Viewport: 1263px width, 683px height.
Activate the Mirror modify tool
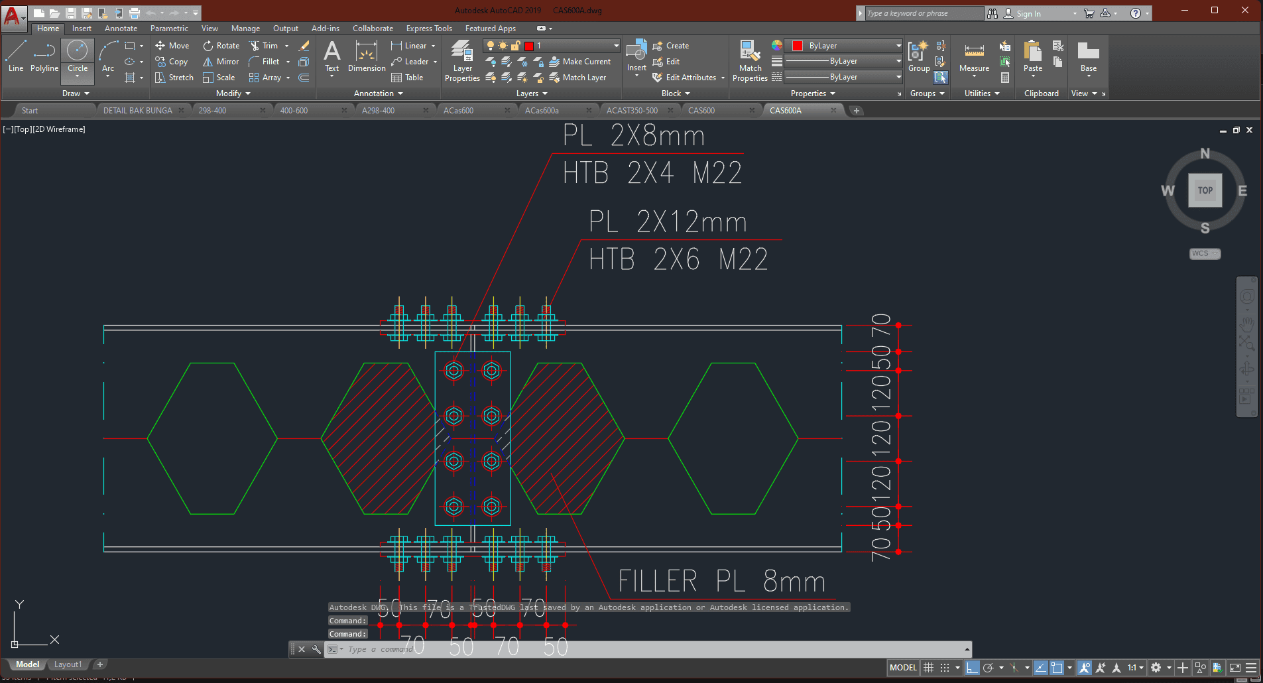(x=221, y=62)
